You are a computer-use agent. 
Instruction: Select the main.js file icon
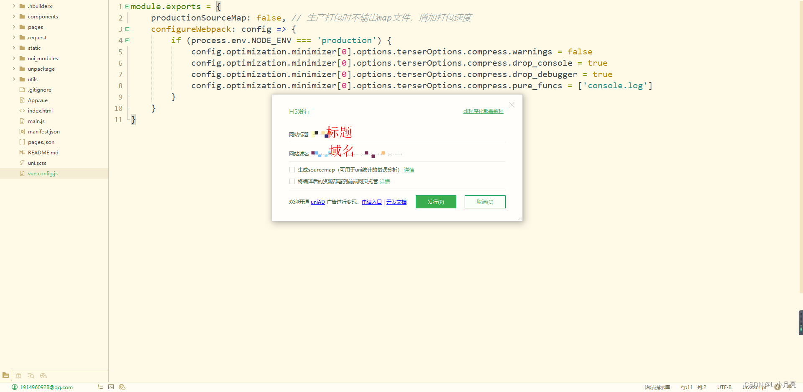pos(22,121)
